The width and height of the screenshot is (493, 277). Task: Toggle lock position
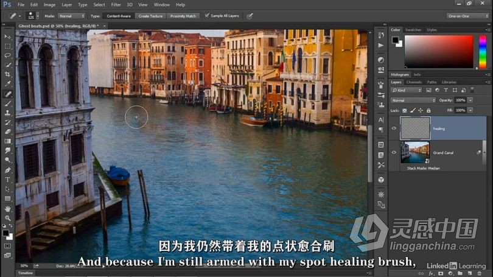point(421,110)
